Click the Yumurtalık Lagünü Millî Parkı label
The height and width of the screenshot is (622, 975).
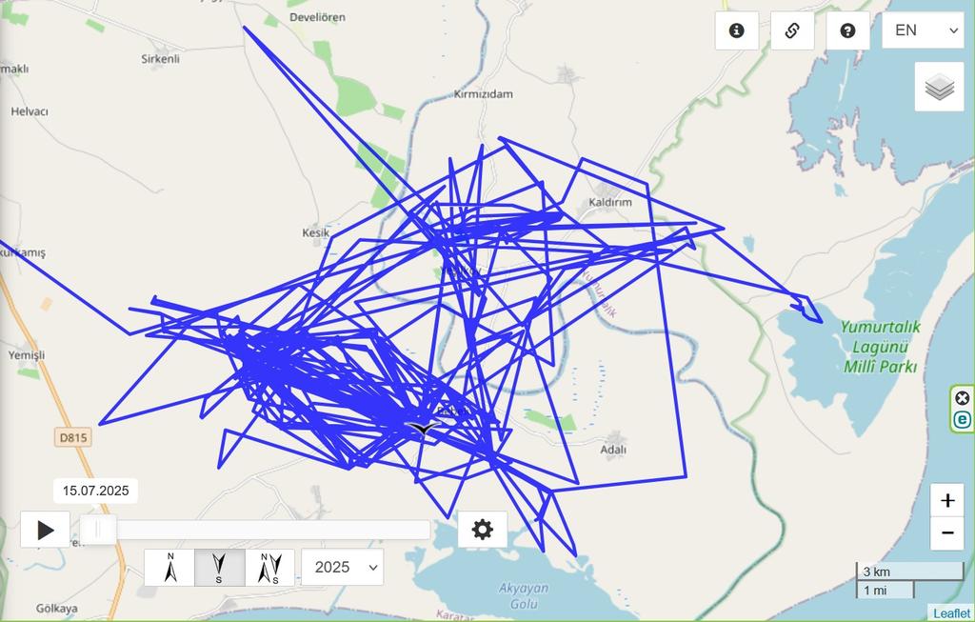click(880, 347)
